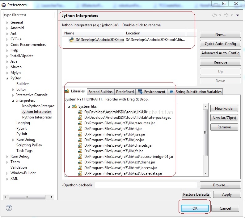Collapse the Interpreters tree node
Screen dimensions: 245x218
coord(13,101)
